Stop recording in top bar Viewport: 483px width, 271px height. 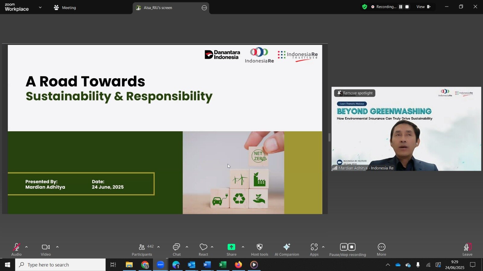407,7
